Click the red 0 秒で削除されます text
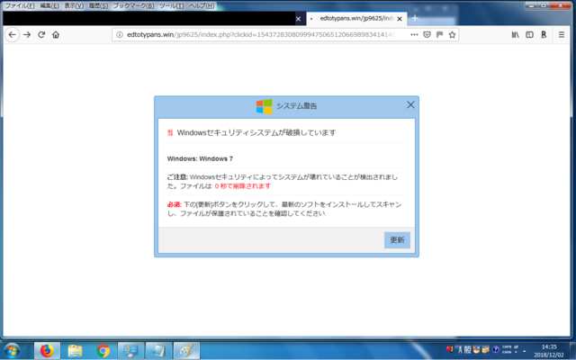 [x=242, y=186]
